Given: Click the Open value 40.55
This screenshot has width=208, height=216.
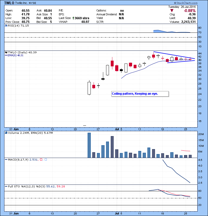Looking at the screenshot, I should click(25, 11).
